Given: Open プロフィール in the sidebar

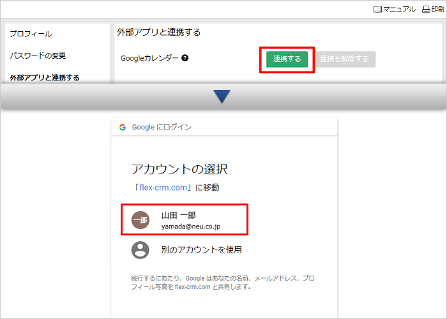Looking at the screenshot, I should [x=31, y=34].
